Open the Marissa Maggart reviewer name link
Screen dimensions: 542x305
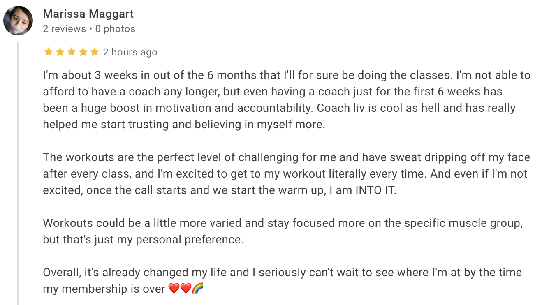[88, 14]
